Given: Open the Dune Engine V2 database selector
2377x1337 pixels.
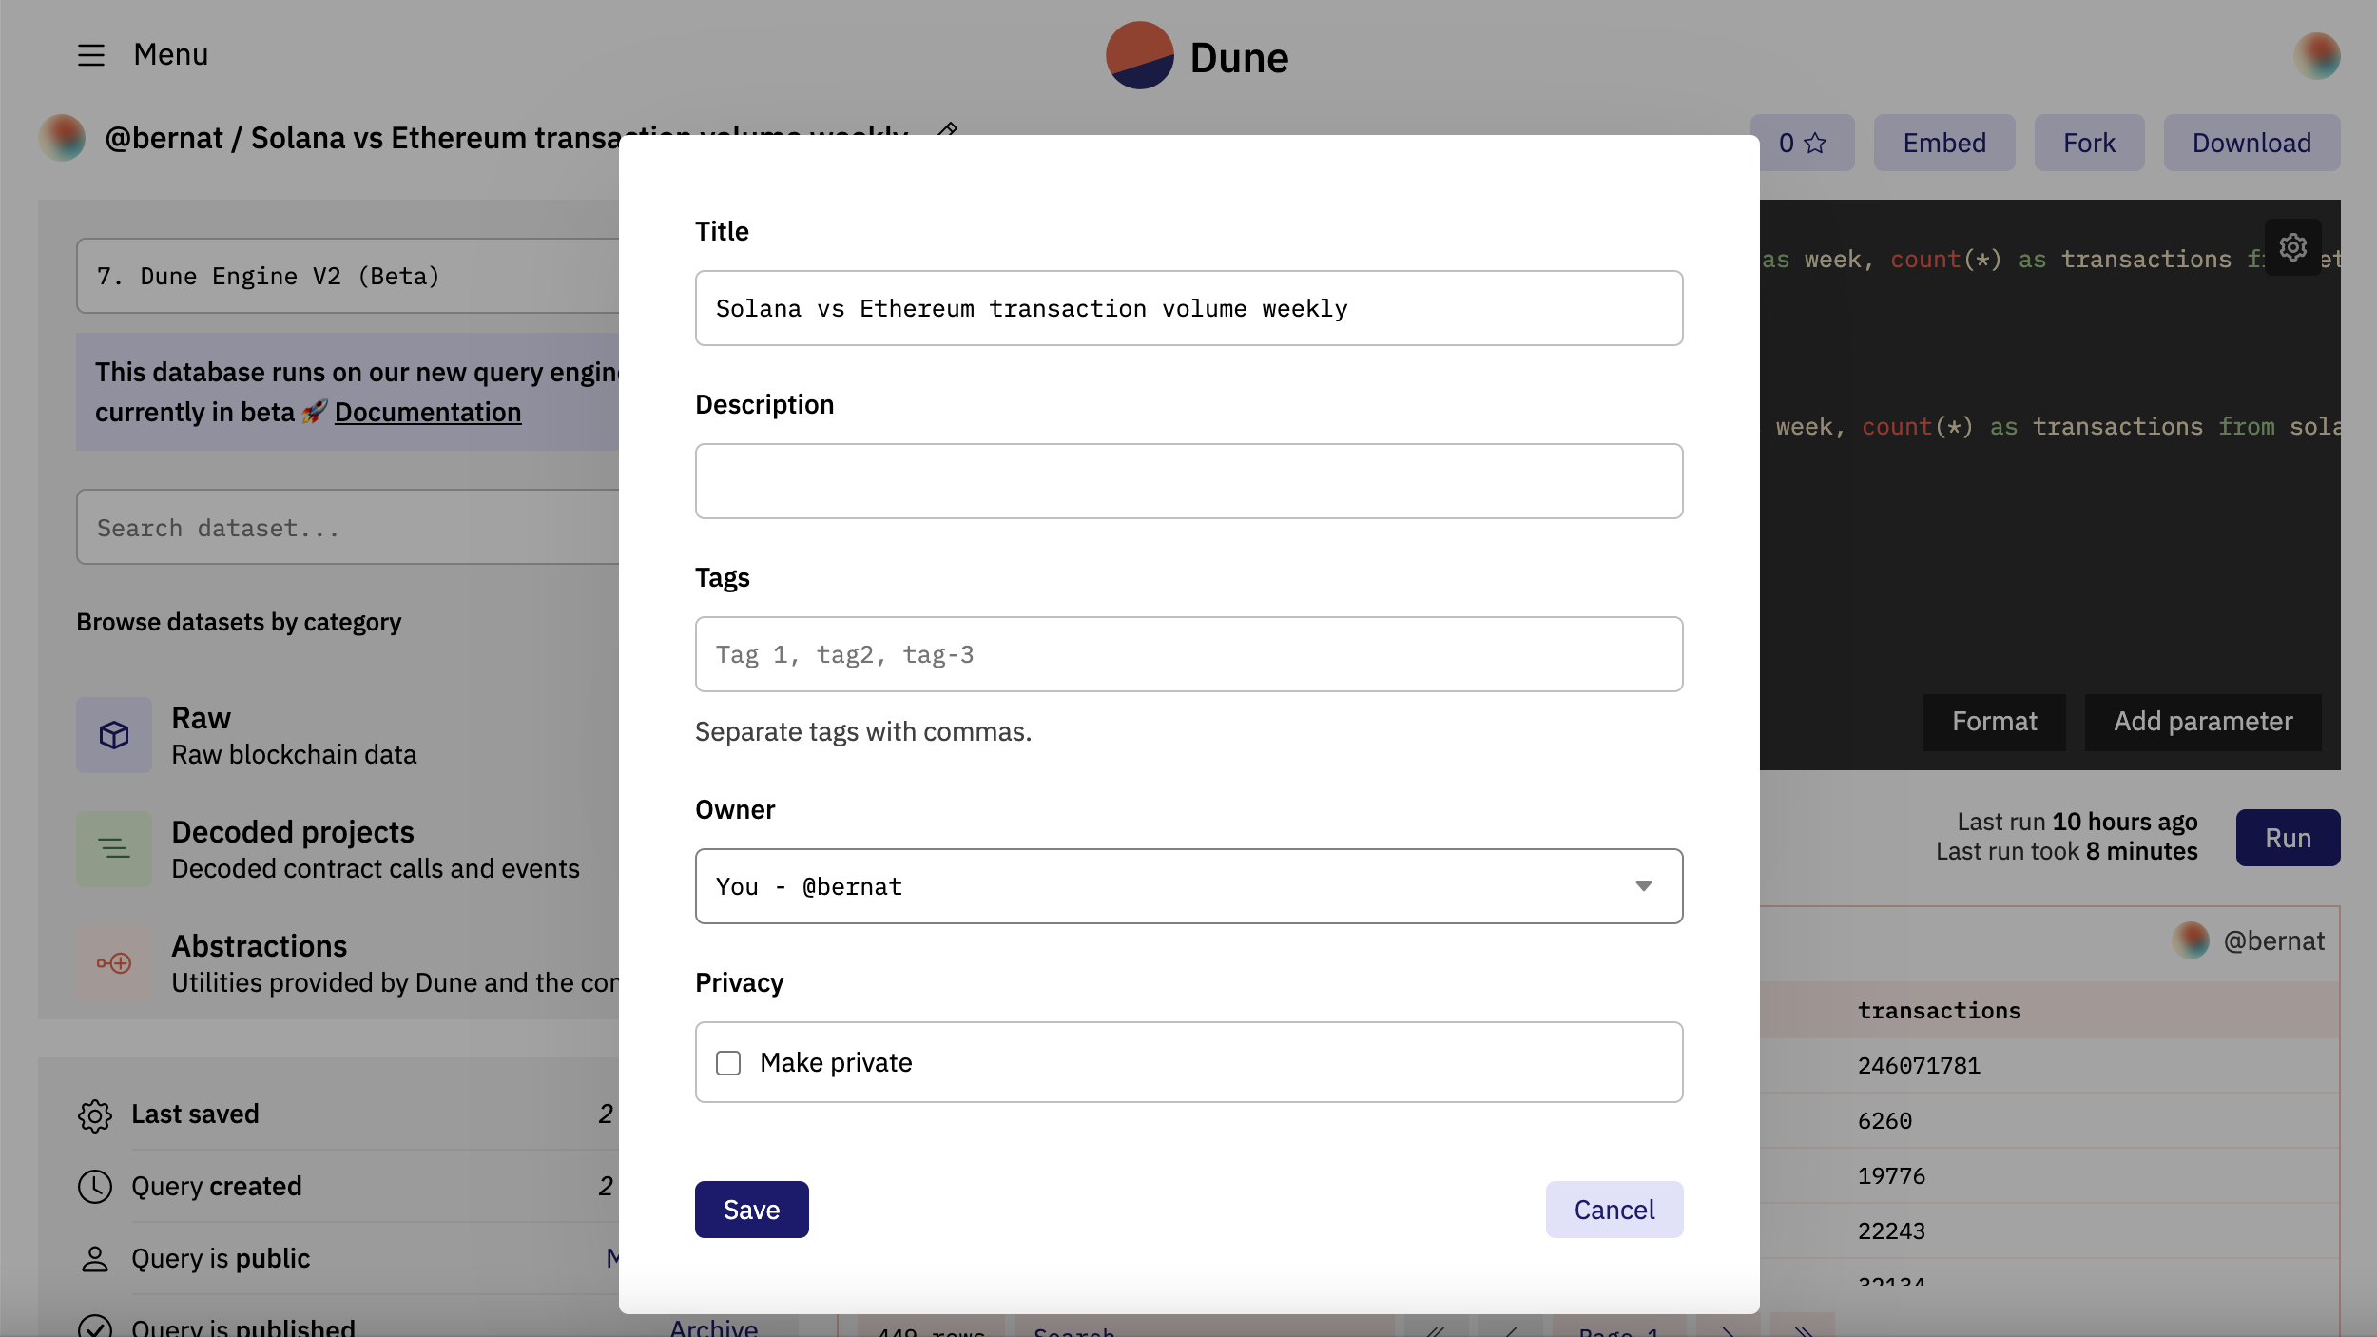Looking at the screenshot, I should (348, 276).
